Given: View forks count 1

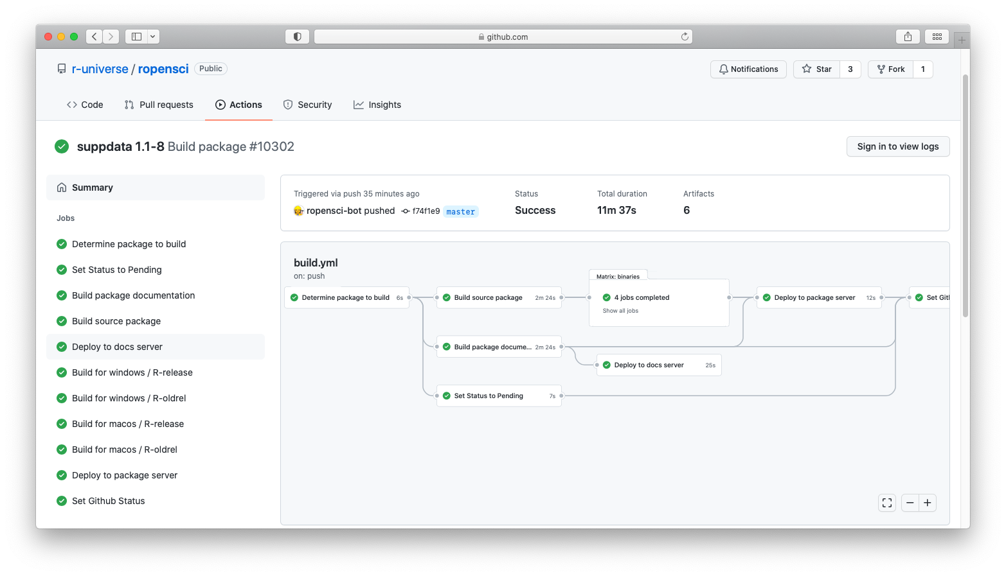Looking at the screenshot, I should click(923, 69).
